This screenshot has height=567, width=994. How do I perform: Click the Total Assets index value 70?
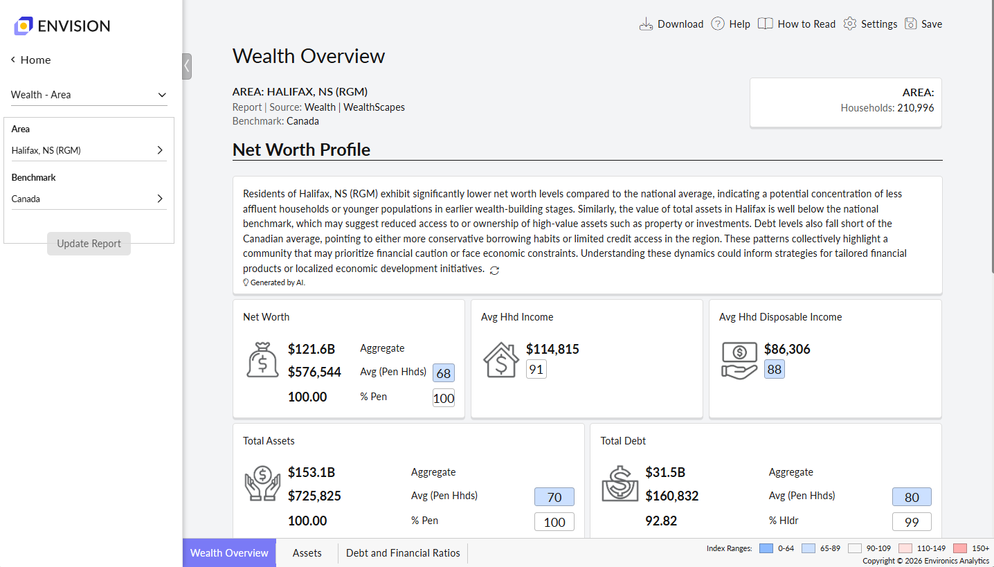554,497
